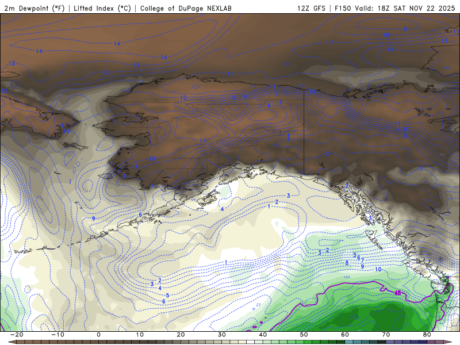Click the right arrow end of colorbar
The height and width of the screenshot is (345, 460).
pos(448,342)
